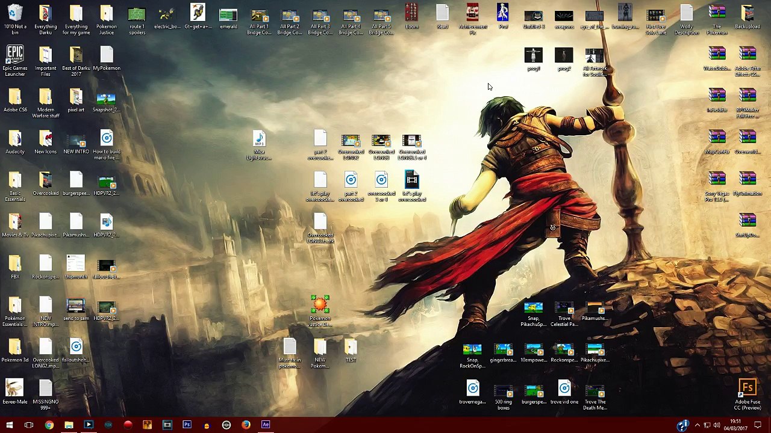
Task: Open Google Chrome in the taskbar
Action: [x=49, y=425]
